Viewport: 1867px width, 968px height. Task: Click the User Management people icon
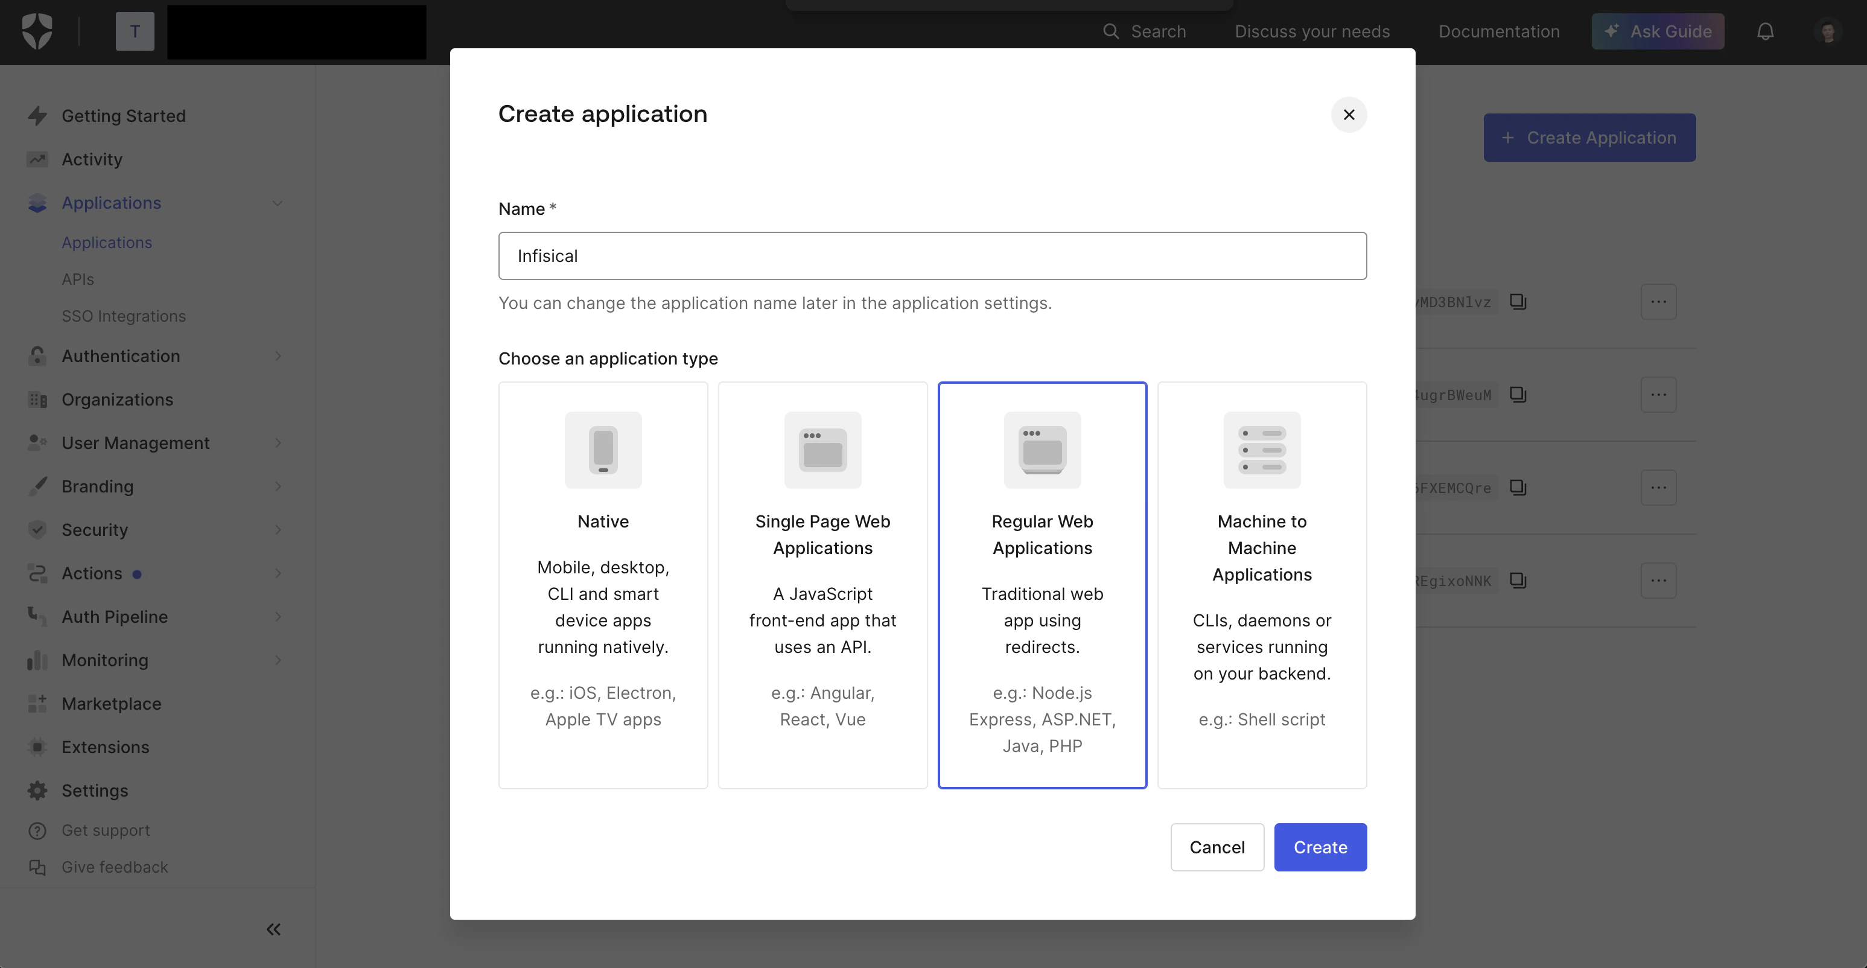pyautogui.click(x=37, y=443)
